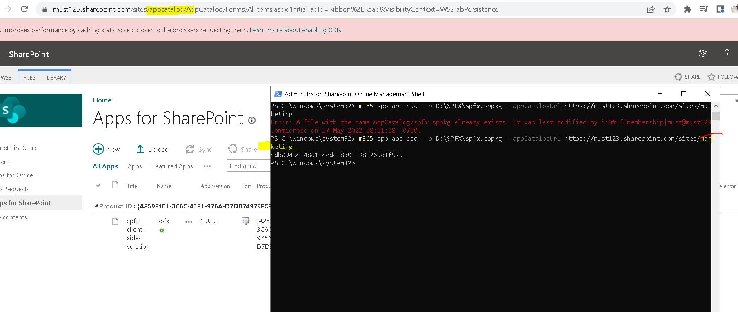Screen dimensions: 738x312
Task: Open the FILES ribbon tab
Action: [29, 77]
